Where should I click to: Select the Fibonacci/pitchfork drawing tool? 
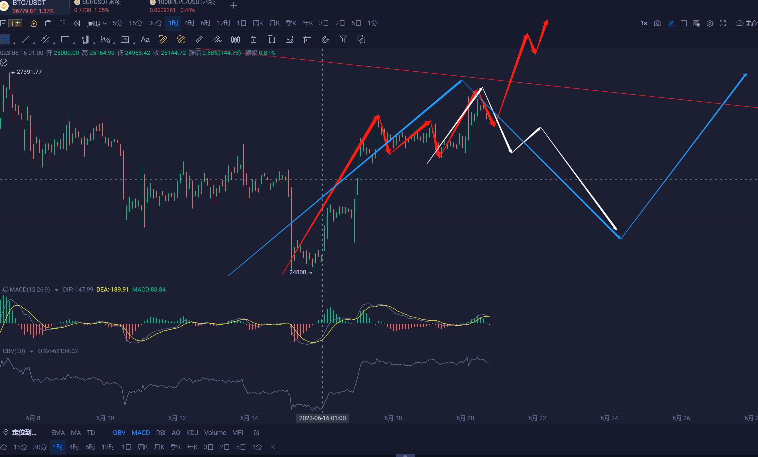tap(85, 40)
